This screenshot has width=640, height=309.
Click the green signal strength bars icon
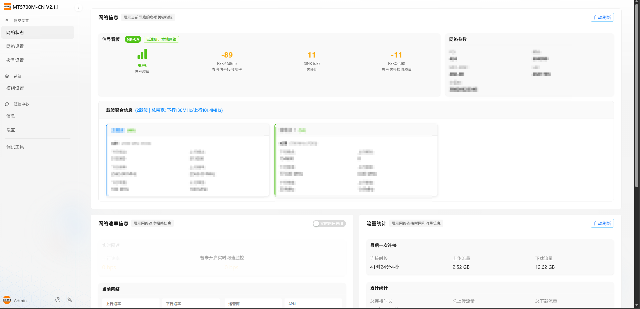pos(142,54)
